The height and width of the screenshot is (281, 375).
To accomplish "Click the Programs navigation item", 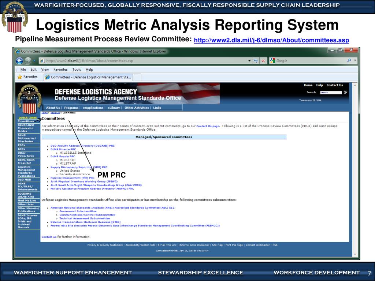I will click(71, 108).
